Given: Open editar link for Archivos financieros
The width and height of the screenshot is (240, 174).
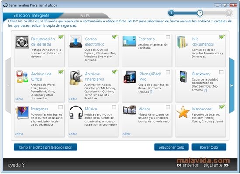Looking at the screenshot, I should click(73, 99).
